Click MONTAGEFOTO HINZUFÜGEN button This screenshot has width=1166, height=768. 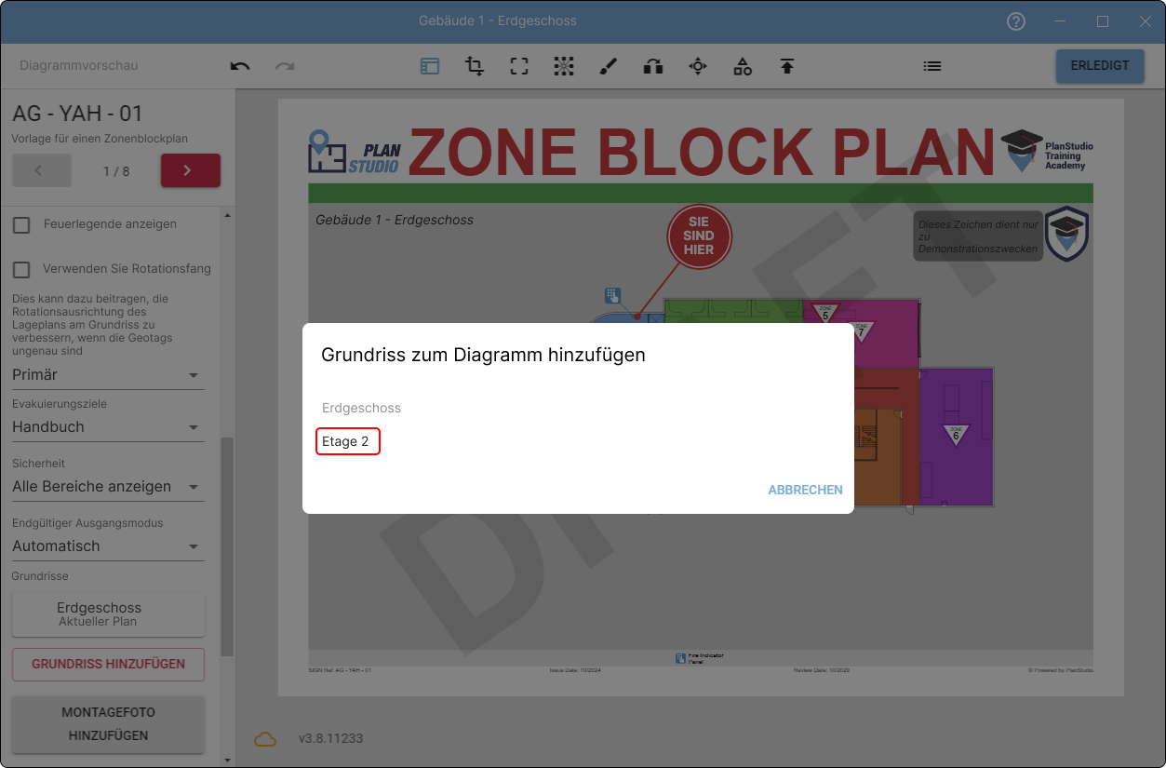pyautogui.click(x=108, y=724)
